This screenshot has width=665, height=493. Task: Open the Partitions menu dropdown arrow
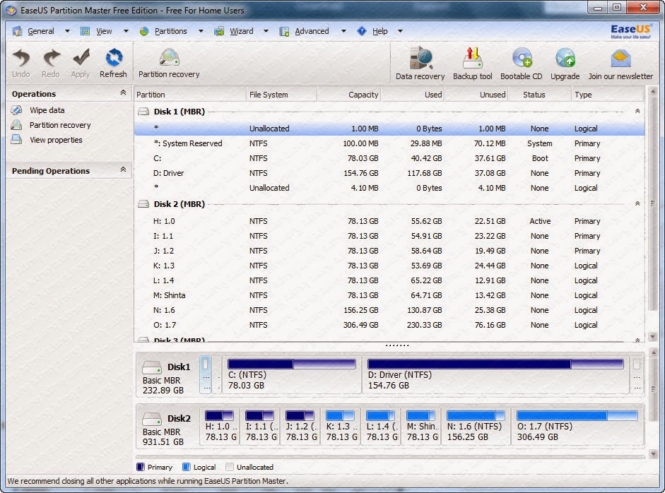(201, 31)
